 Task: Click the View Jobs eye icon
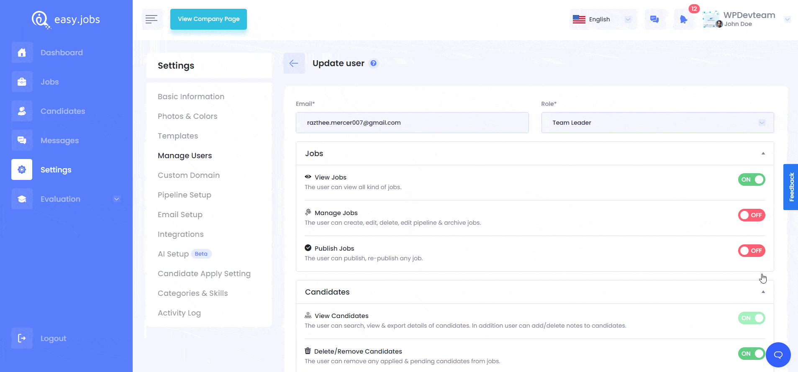pos(308,177)
